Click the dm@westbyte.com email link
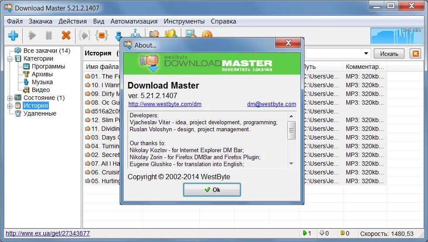Viewport: 428px width, 242px height. pos(271,104)
